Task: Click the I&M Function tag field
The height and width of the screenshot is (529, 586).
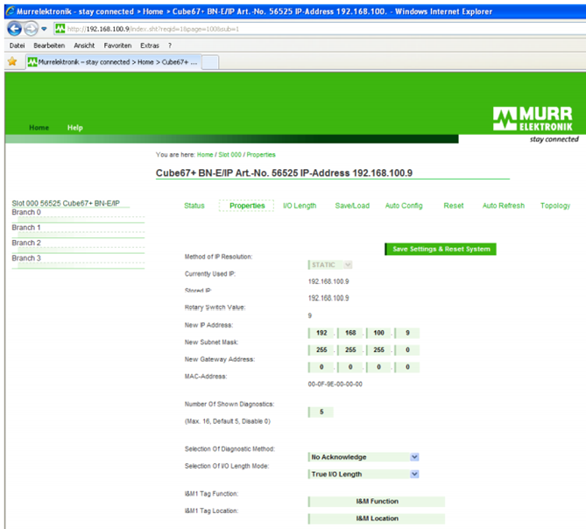Action: (x=377, y=501)
